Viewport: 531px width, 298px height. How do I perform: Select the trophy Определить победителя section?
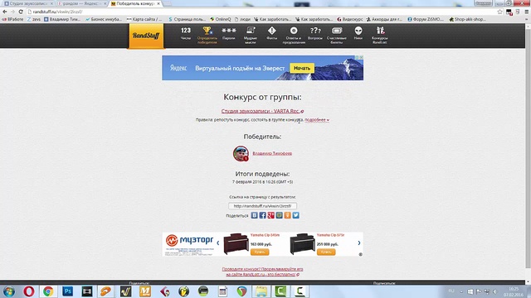point(207,35)
